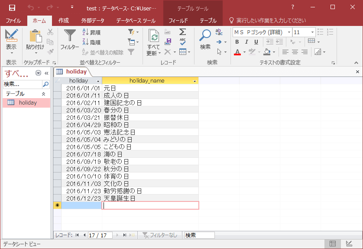Switch to Design view in status bar
Screen dimensions: 363x249
coord(349,244)
